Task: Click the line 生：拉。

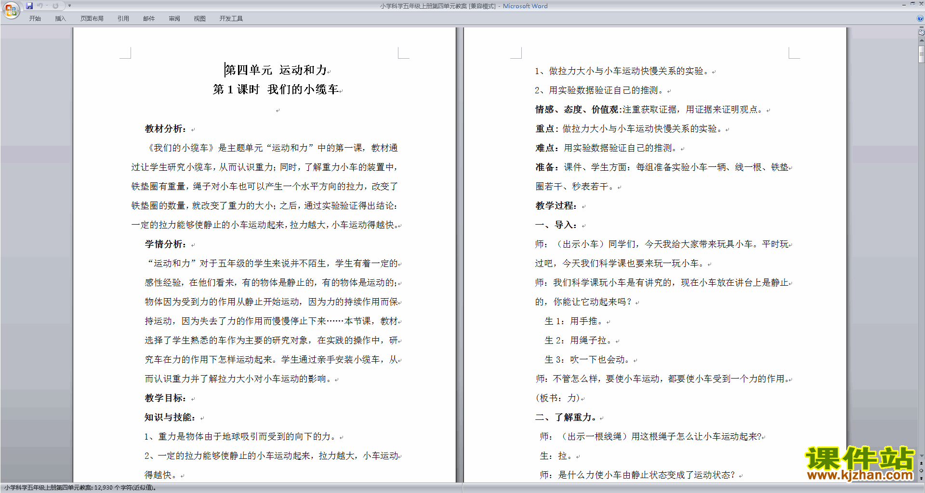Action: pyautogui.click(x=556, y=456)
